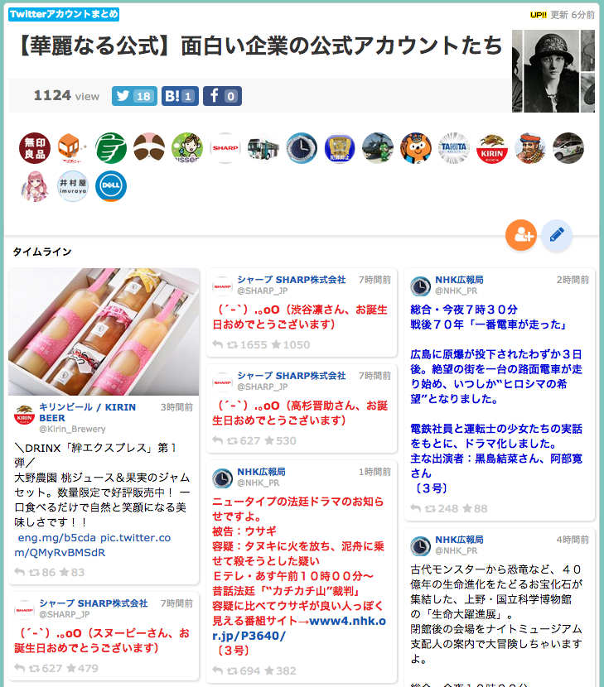The width and height of the screenshot is (604, 687).
Task: Retweet the 渋谷凛さん birthday tweet
Action: 247,345
